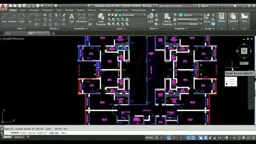
Task: Click the Customization menu icon in status bar
Action: point(253,138)
